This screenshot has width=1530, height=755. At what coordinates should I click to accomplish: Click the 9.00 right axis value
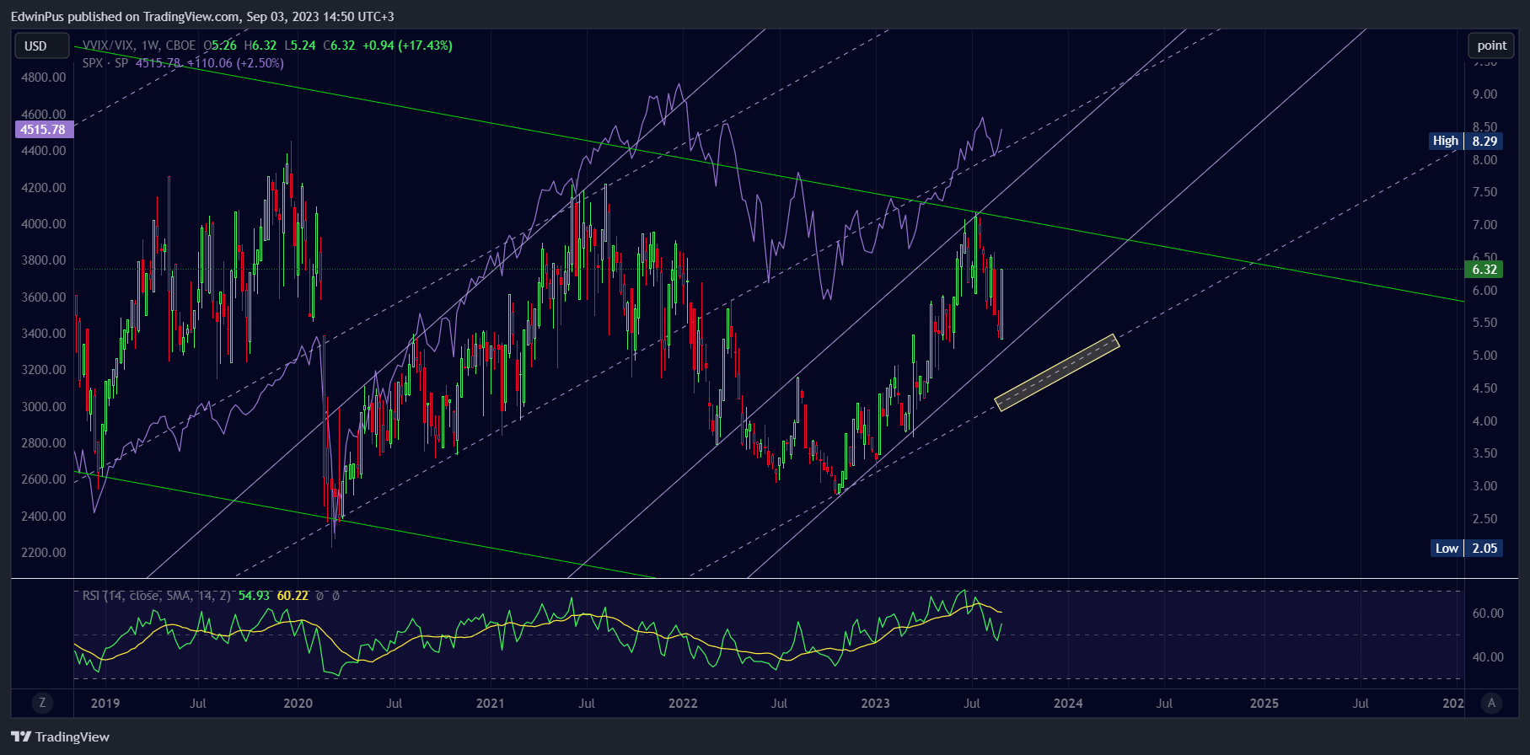coord(1484,94)
